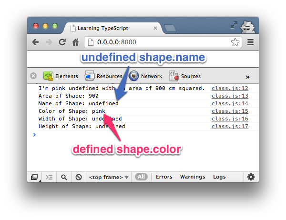Filter console by Errors
The image size is (286, 220).
click(x=164, y=177)
